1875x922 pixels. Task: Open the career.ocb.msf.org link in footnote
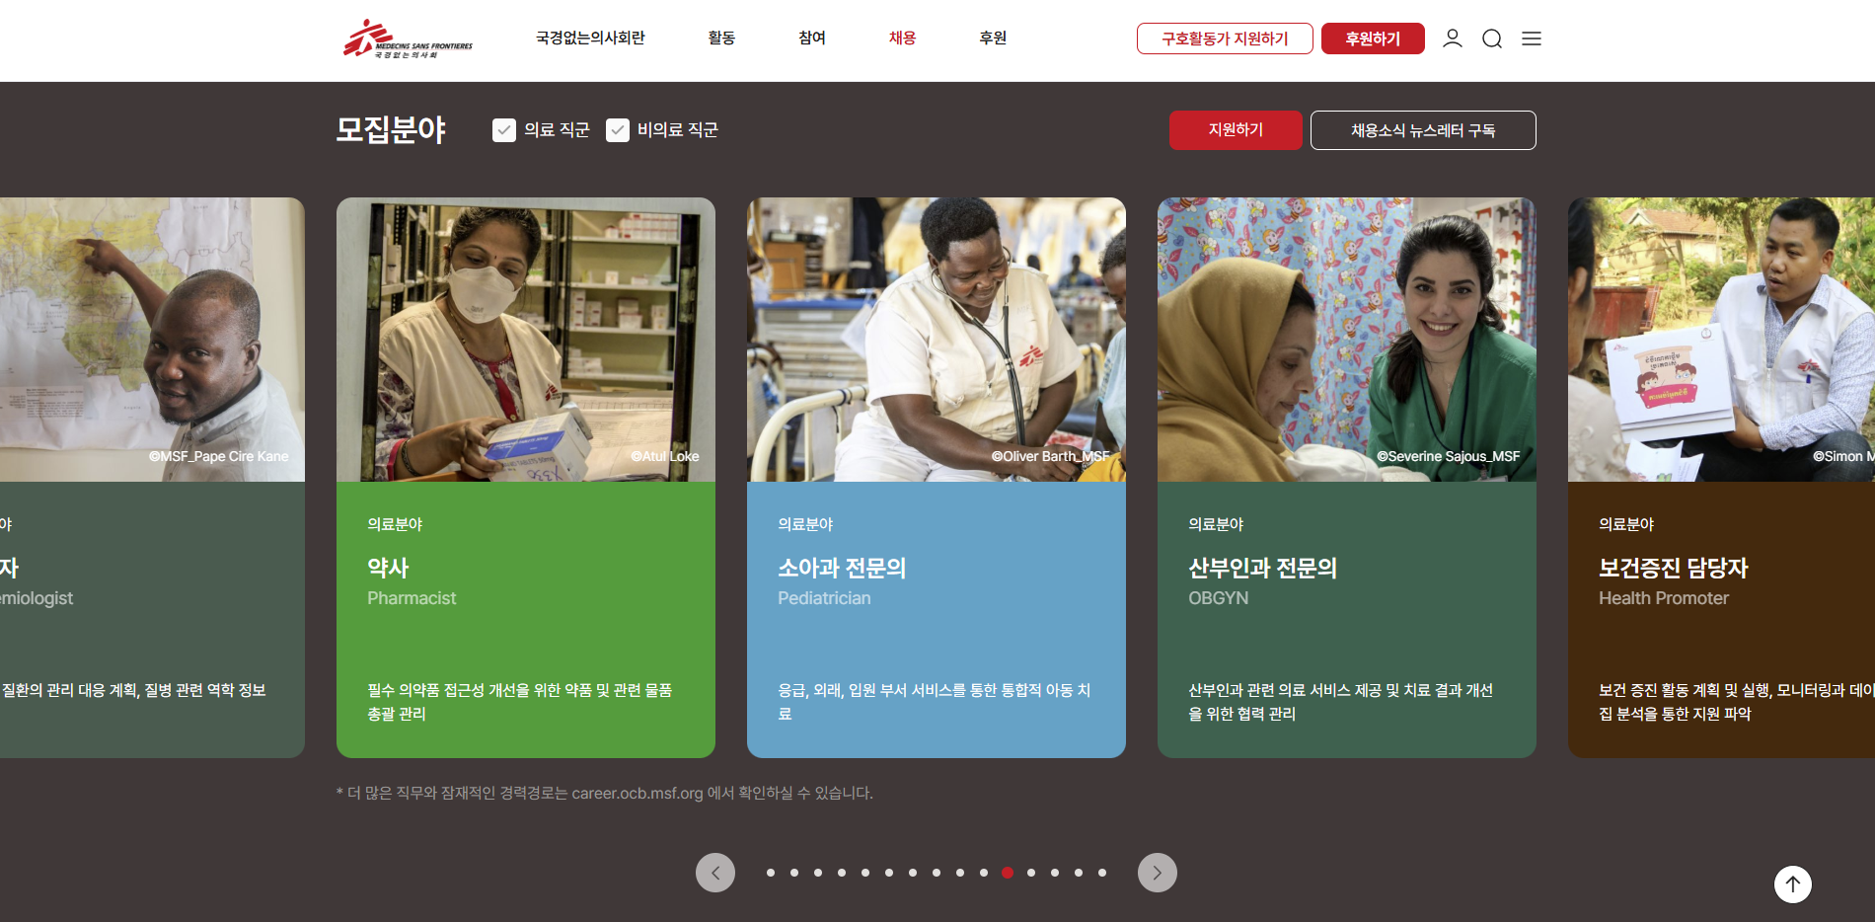point(637,793)
